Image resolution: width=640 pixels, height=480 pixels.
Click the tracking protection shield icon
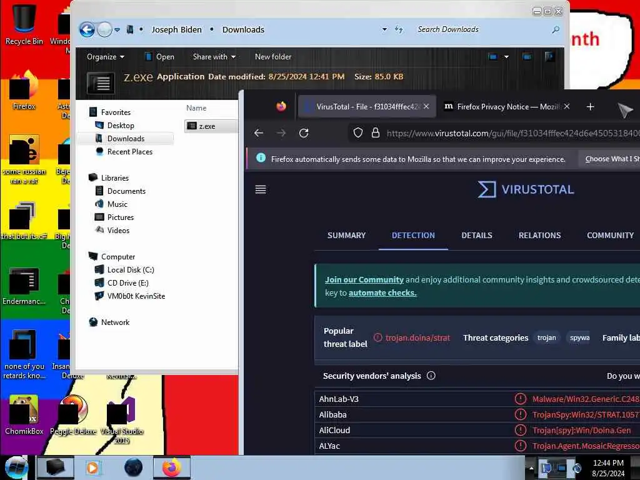tap(358, 133)
